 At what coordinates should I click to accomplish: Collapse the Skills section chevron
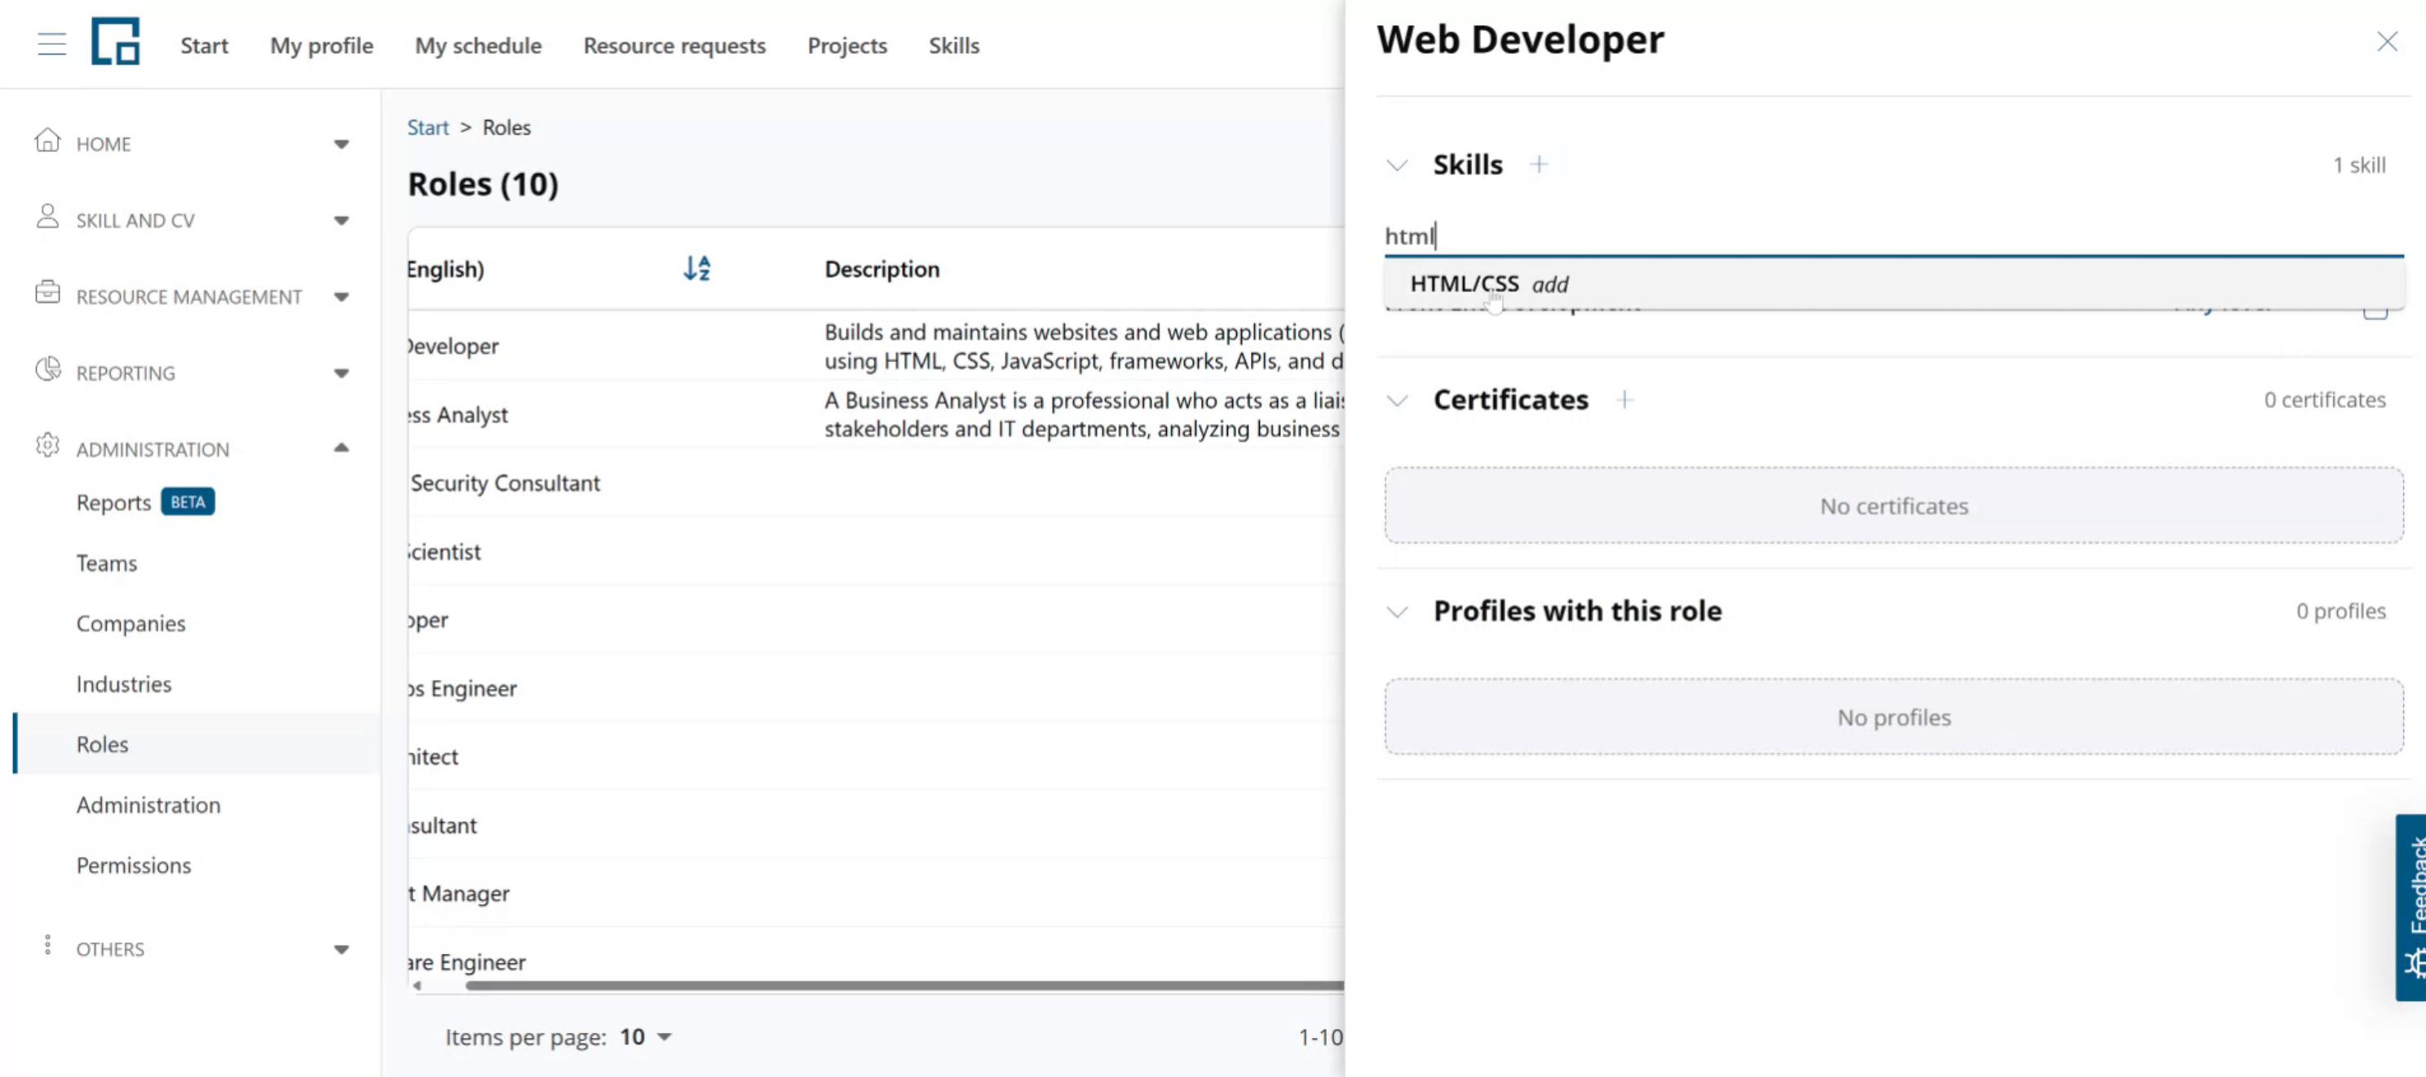tap(1398, 166)
